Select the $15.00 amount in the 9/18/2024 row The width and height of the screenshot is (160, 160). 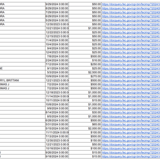(x=85, y=157)
